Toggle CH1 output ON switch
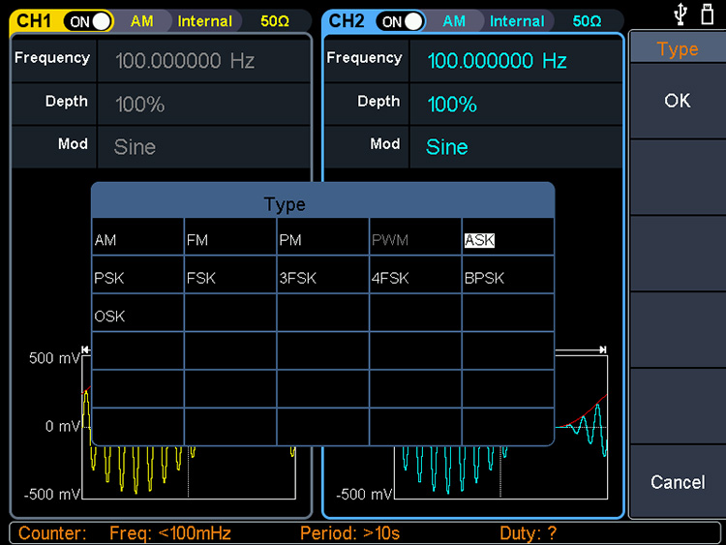Image resolution: width=726 pixels, height=545 pixels. tap(88, 20)
